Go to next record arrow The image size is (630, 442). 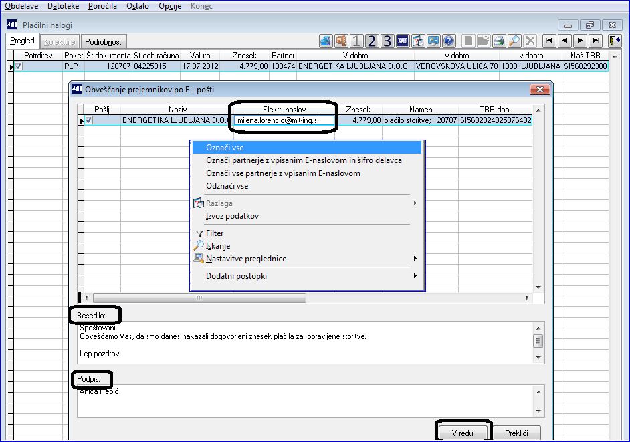click(x=580, y=41)
